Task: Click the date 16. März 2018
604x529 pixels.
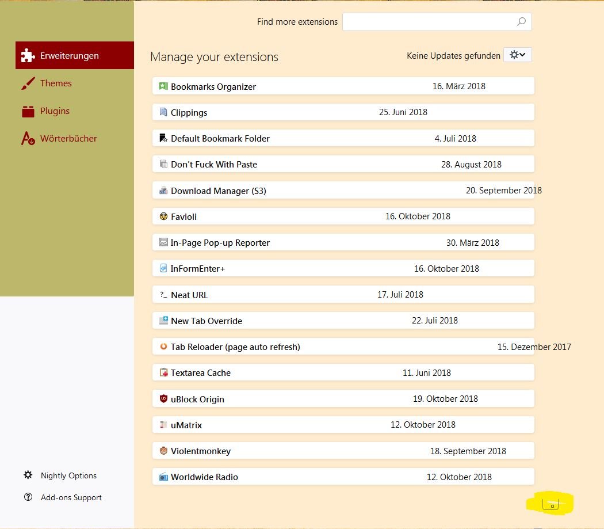Action: [459, 86]
